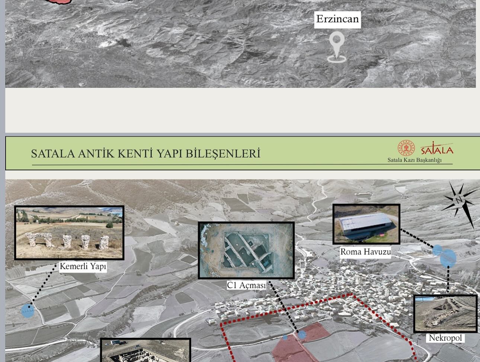Open the C1 Açması excavation photo
The height and width of the screenshot is (362, 480).
(246, 250)
